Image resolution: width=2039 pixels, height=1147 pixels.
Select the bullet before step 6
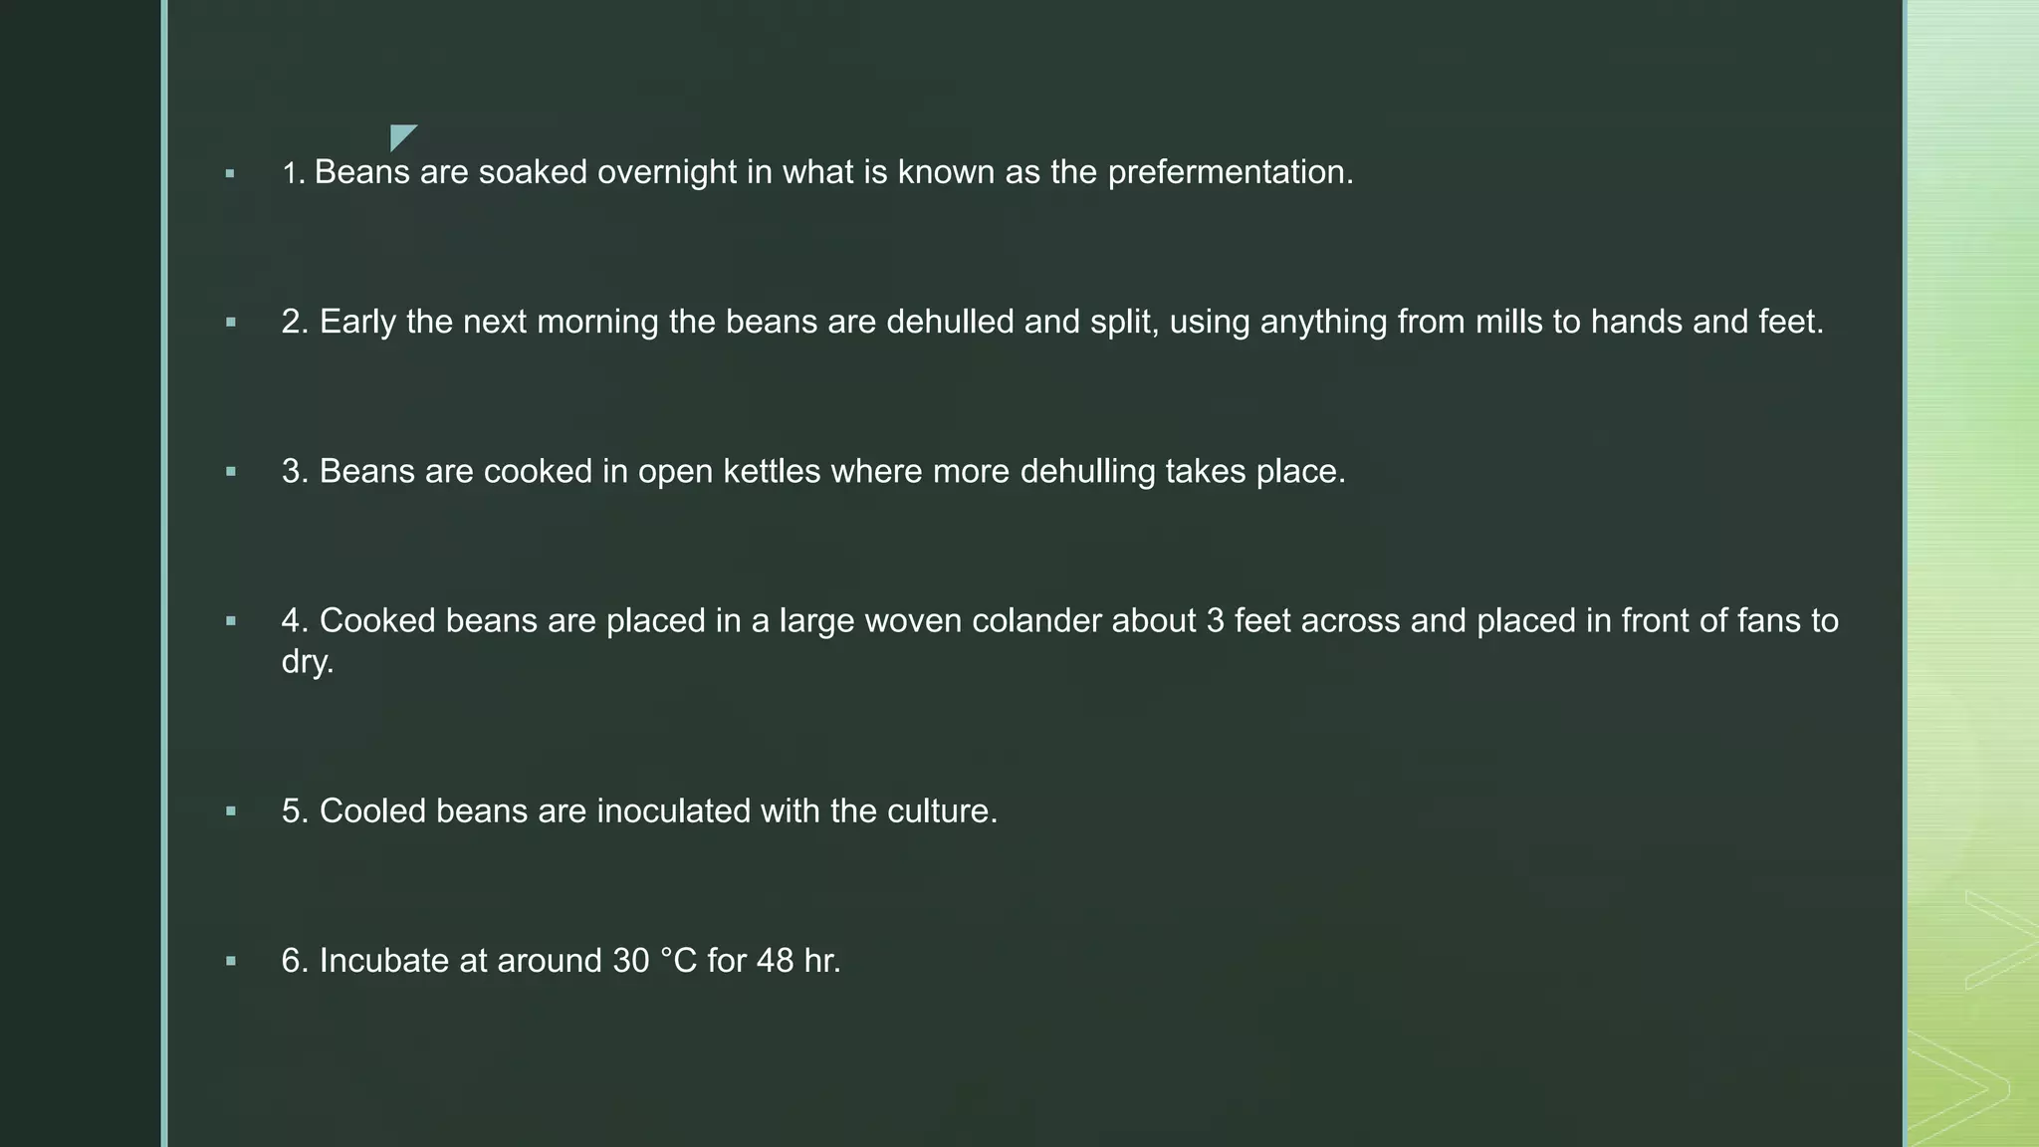coord(230,961)
